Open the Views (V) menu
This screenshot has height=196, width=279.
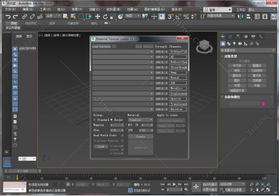77,10
